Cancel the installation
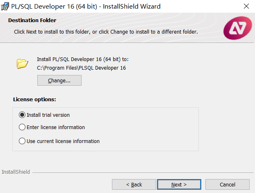This screenshot has height=193, width=255. point(228,184)
